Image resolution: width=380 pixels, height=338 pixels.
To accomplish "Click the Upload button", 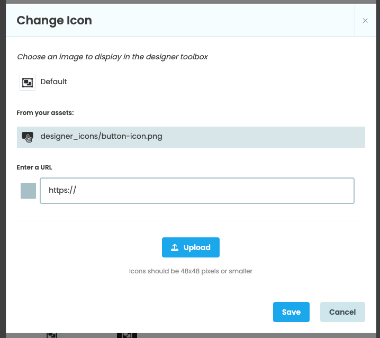I will 191,247.
